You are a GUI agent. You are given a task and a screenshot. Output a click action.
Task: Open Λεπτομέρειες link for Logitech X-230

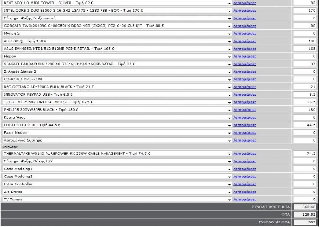[245, 125]
